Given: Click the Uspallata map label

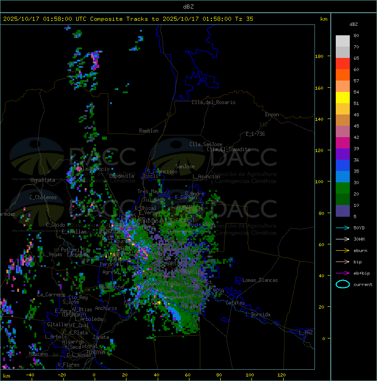Looking at the screenshot, I should pos(43,180).
